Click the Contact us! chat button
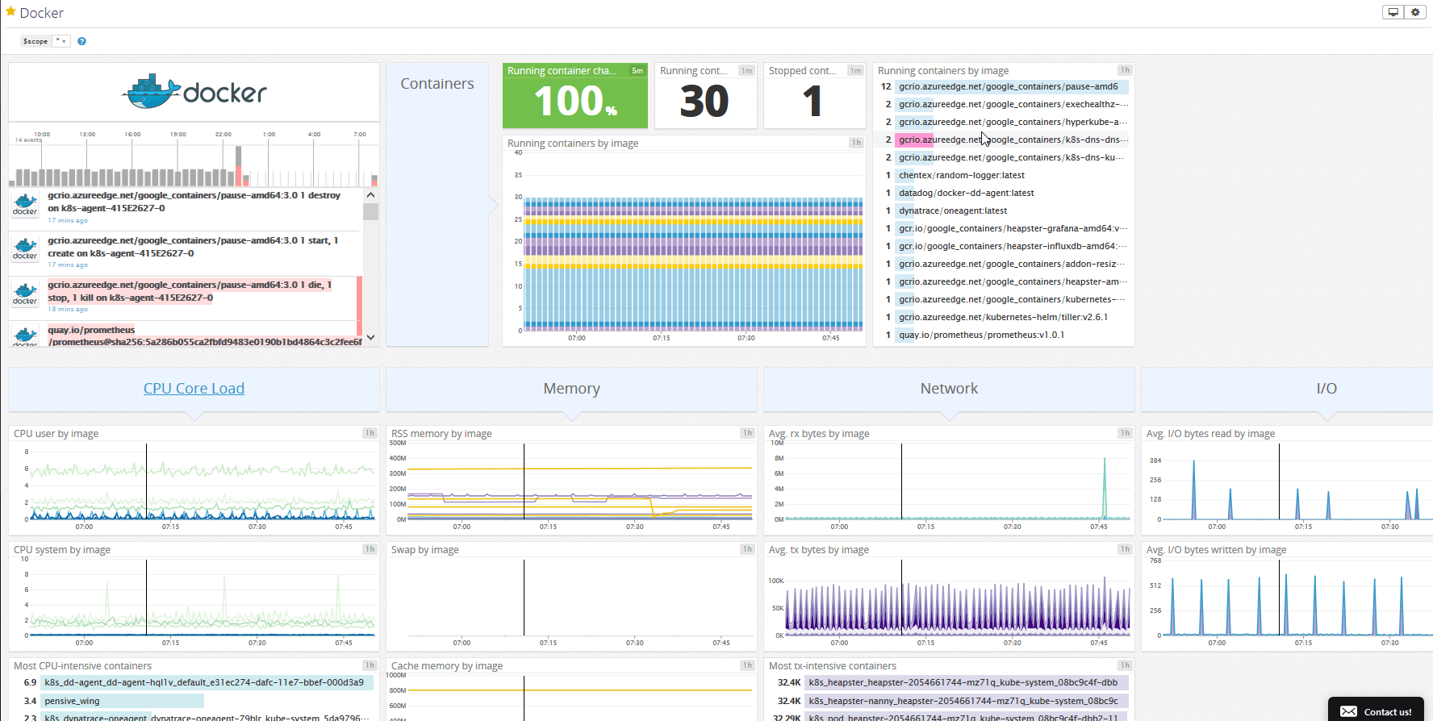This screenshot has width=1433, height=721. pyautogui.click(x=1376, y=711)
